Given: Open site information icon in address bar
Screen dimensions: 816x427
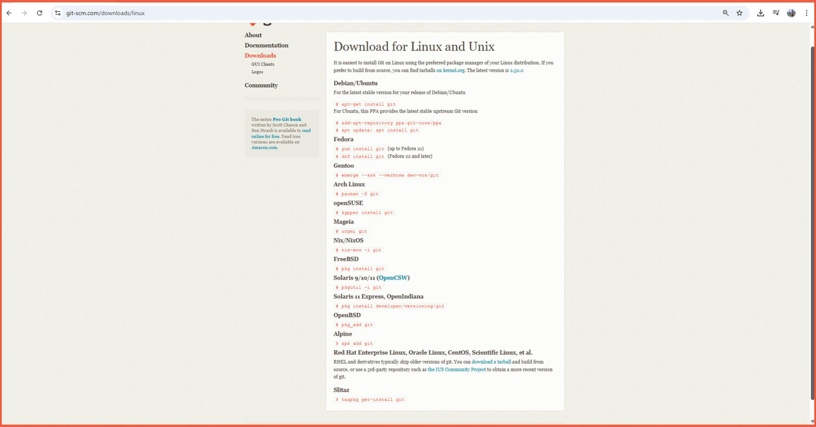Looking at the screenshot, I should pyautogui.click(x=58, y=13).
